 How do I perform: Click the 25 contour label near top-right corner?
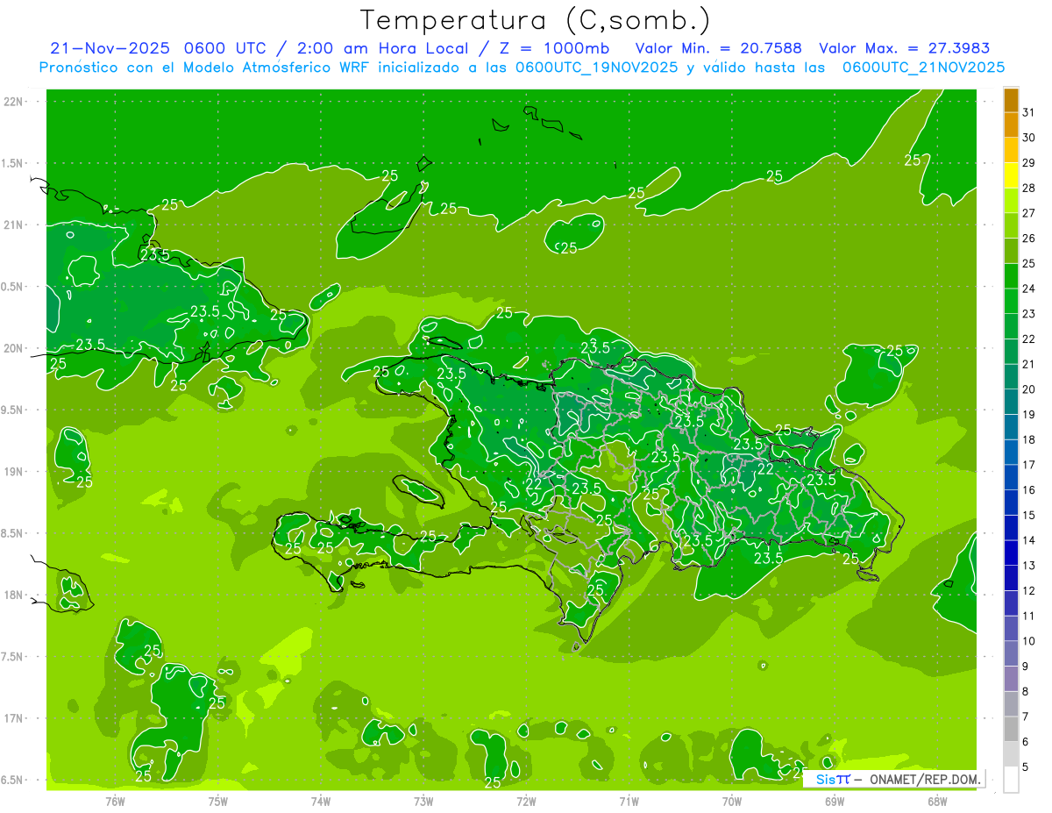coord(913,160)
